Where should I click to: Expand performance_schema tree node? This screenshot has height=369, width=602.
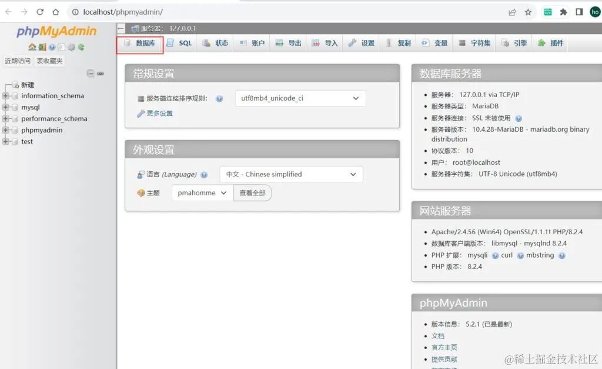(5, 119)
